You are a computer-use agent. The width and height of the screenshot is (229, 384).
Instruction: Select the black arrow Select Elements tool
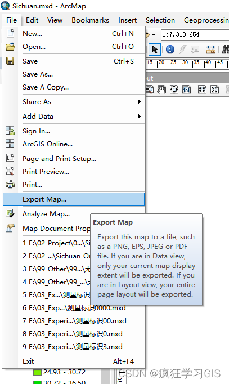coord(155,49)
